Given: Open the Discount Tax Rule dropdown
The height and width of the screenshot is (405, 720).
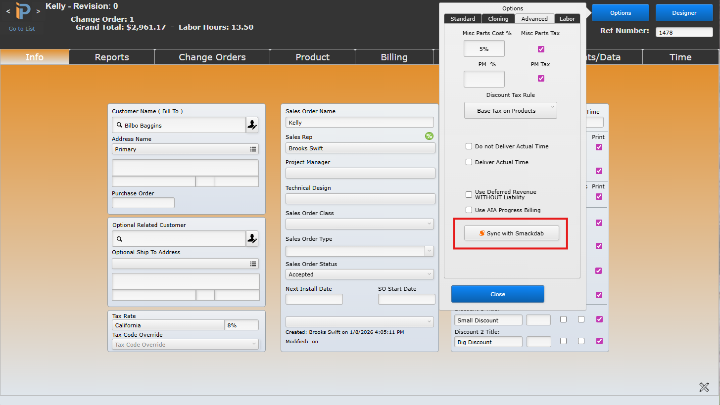Looking at the screenshot, I should pos(510,111).
